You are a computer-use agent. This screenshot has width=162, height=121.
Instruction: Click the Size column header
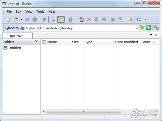(75, 42)
